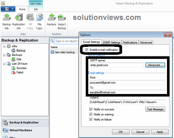Click the Restore ribbon icon
Viewport: 174px width, 138px height.
pos(52,17)
